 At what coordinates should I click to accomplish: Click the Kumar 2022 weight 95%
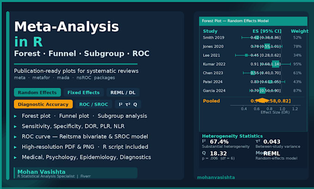coord(297,64)
